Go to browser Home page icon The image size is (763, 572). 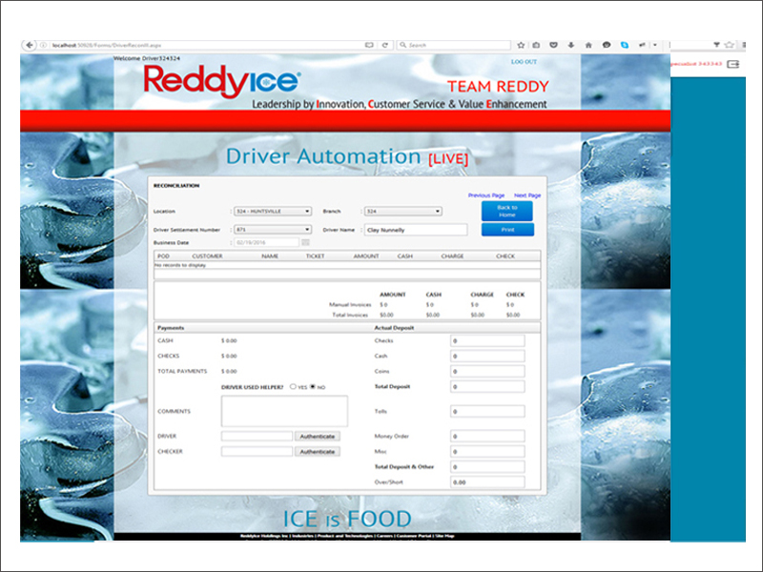pos(589,44)
